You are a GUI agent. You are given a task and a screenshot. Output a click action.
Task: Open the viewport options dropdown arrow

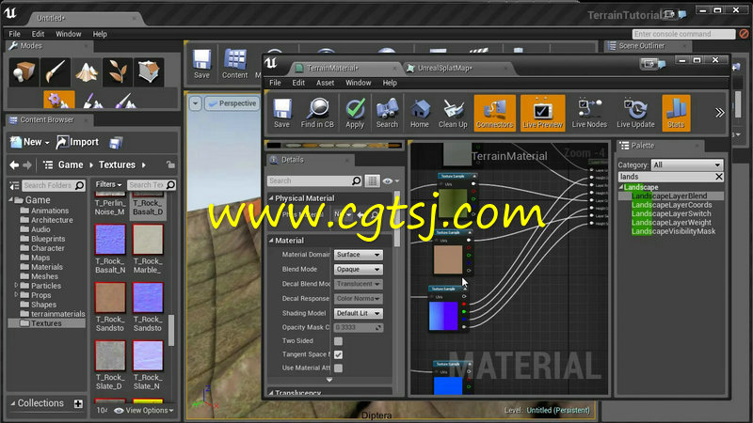coord(195,103)
